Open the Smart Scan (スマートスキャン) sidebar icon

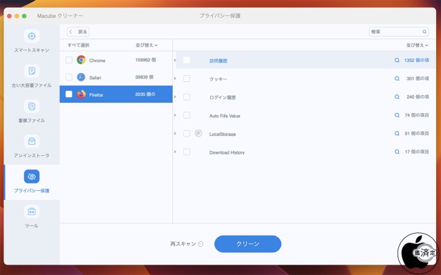coord(32,36)
